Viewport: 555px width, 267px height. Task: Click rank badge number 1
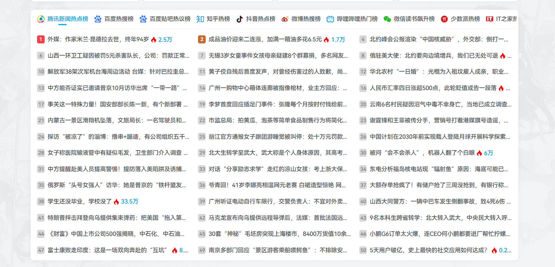coord(41,39)
